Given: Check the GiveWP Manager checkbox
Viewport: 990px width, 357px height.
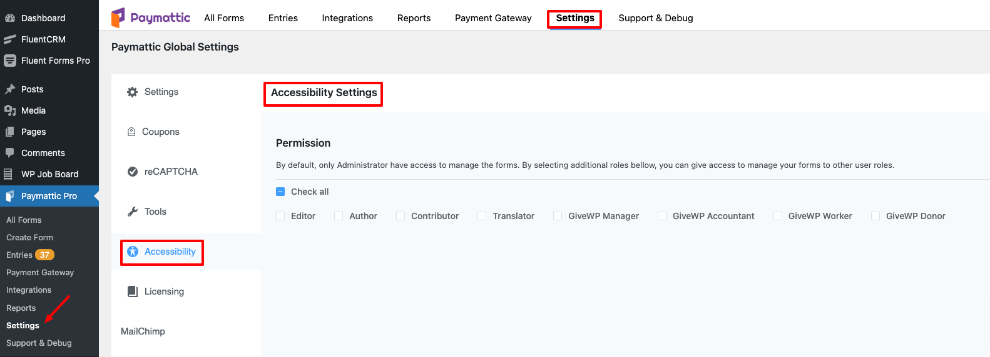Looking at the screenshot, I should (558, 216).
